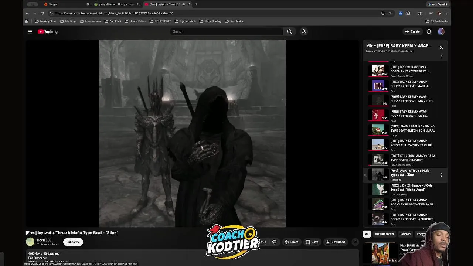Open Hocii 808 channel avatar
The image size is (473, 266).
coord(30,242)
